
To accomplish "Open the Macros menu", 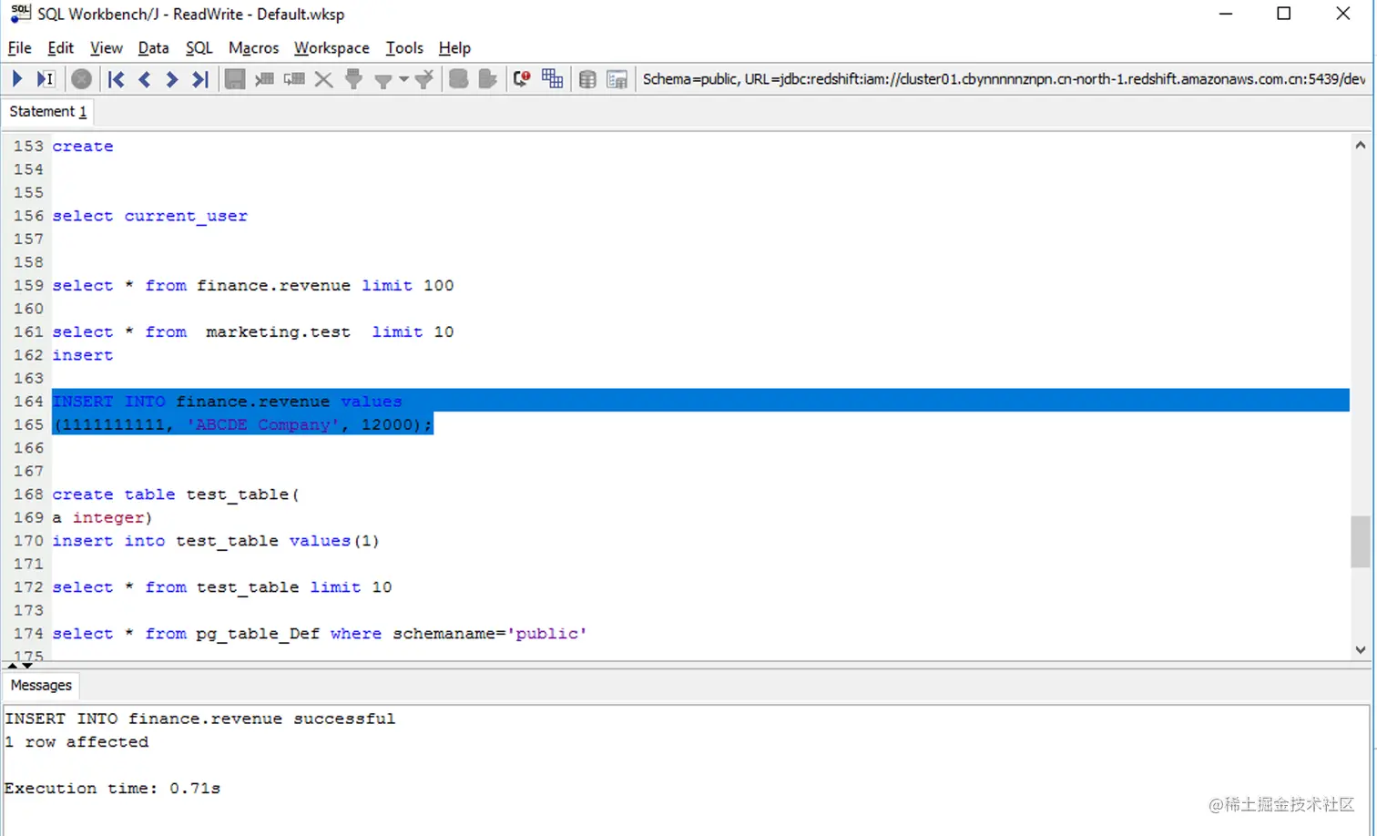I will click(253, 48).
